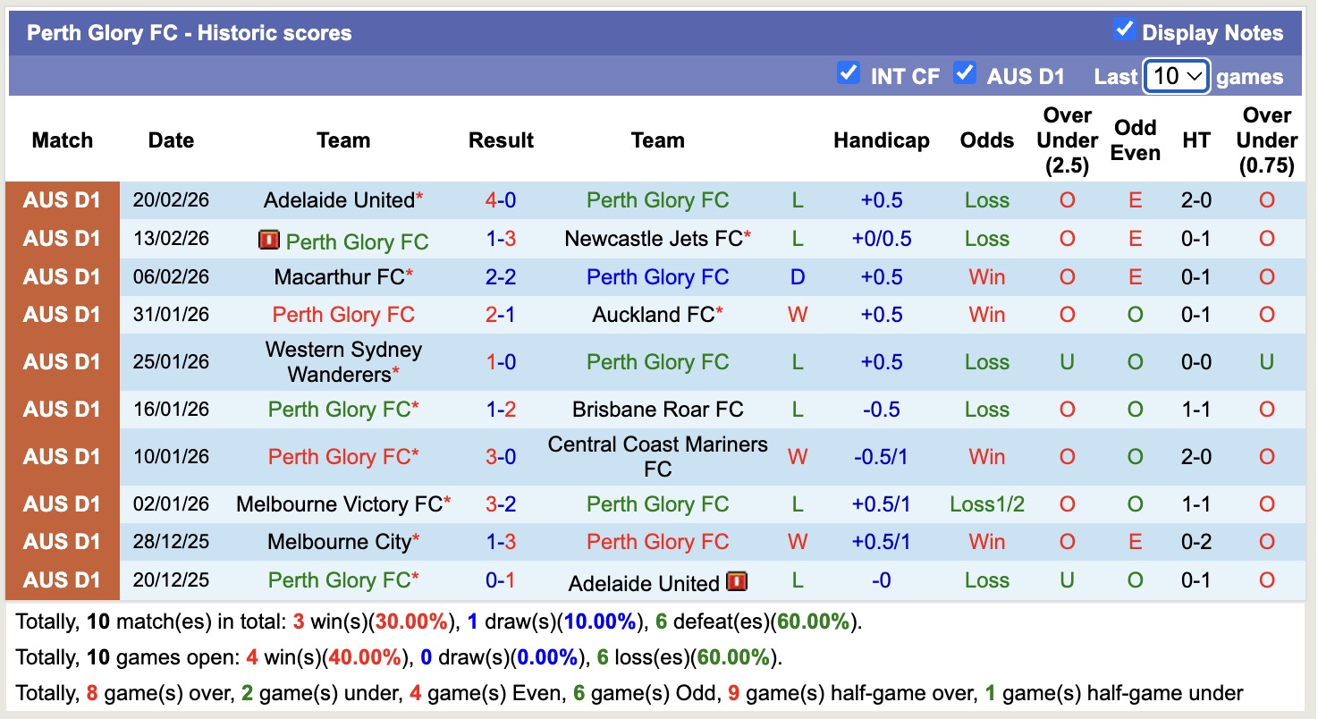Click the Handicap column header
The image size is (1318, 719).
[x=882, y=140]
